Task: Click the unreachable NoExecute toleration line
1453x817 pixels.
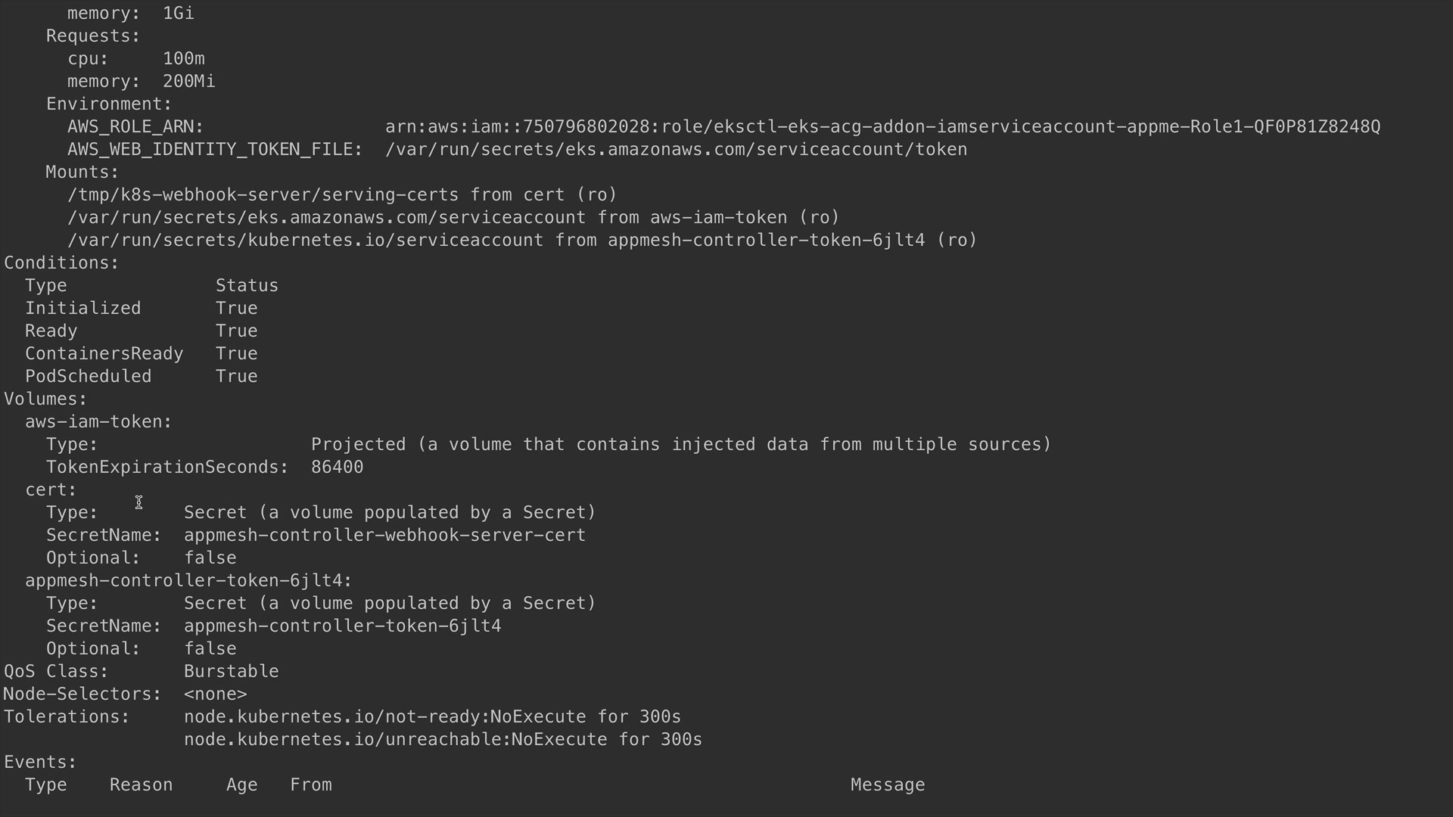Action: (x=443, y=740)
